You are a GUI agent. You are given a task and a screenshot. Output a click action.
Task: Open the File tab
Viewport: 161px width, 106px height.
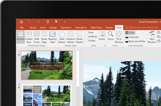click(22, 28)
